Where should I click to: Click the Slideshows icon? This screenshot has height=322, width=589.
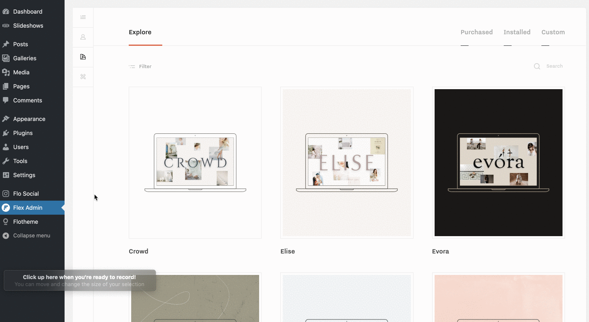coord(6,26)
